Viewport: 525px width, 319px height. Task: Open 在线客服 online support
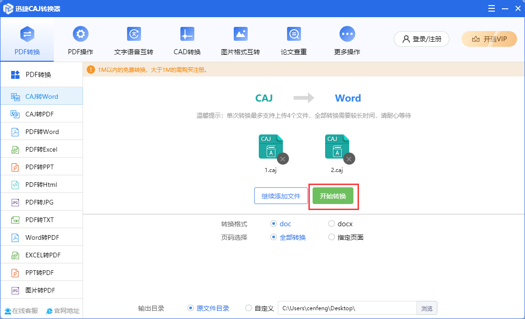pyautogui.click(x=21, y=311)
